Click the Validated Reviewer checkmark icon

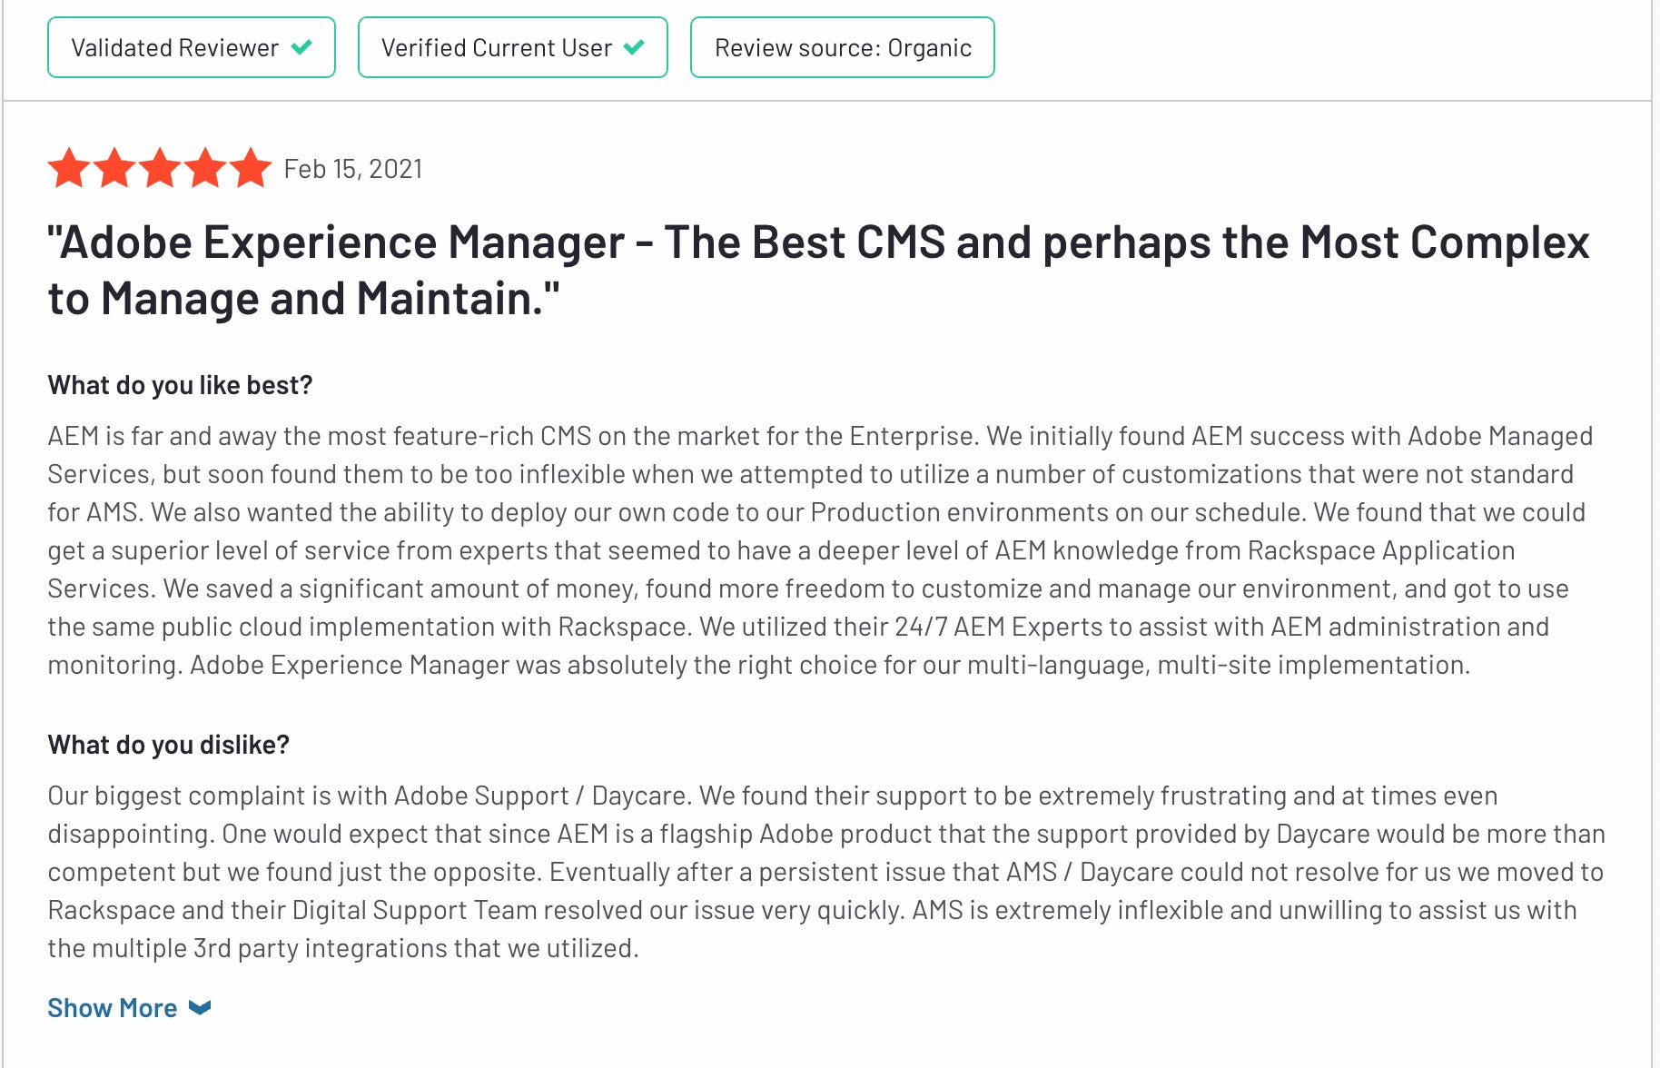pyautogui.click(x=301, y=47)
